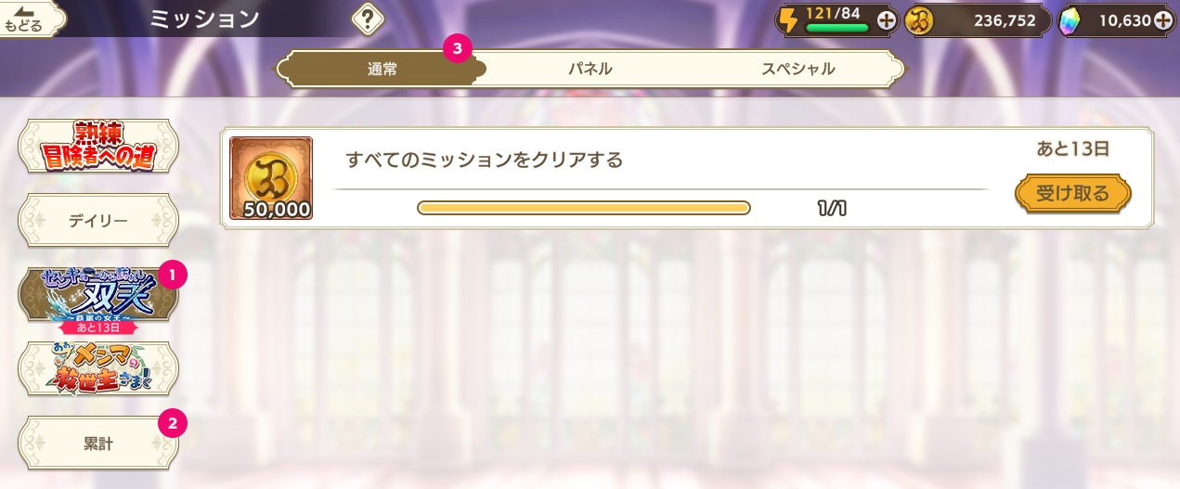
Task: Switch to the 通常 tab
Action: point(382,69)
